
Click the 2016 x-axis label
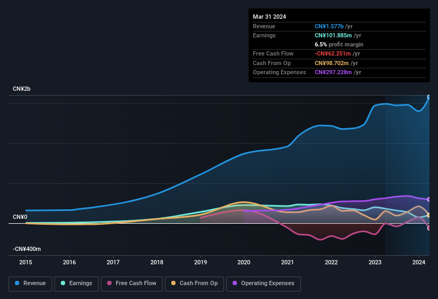point(69,262)
